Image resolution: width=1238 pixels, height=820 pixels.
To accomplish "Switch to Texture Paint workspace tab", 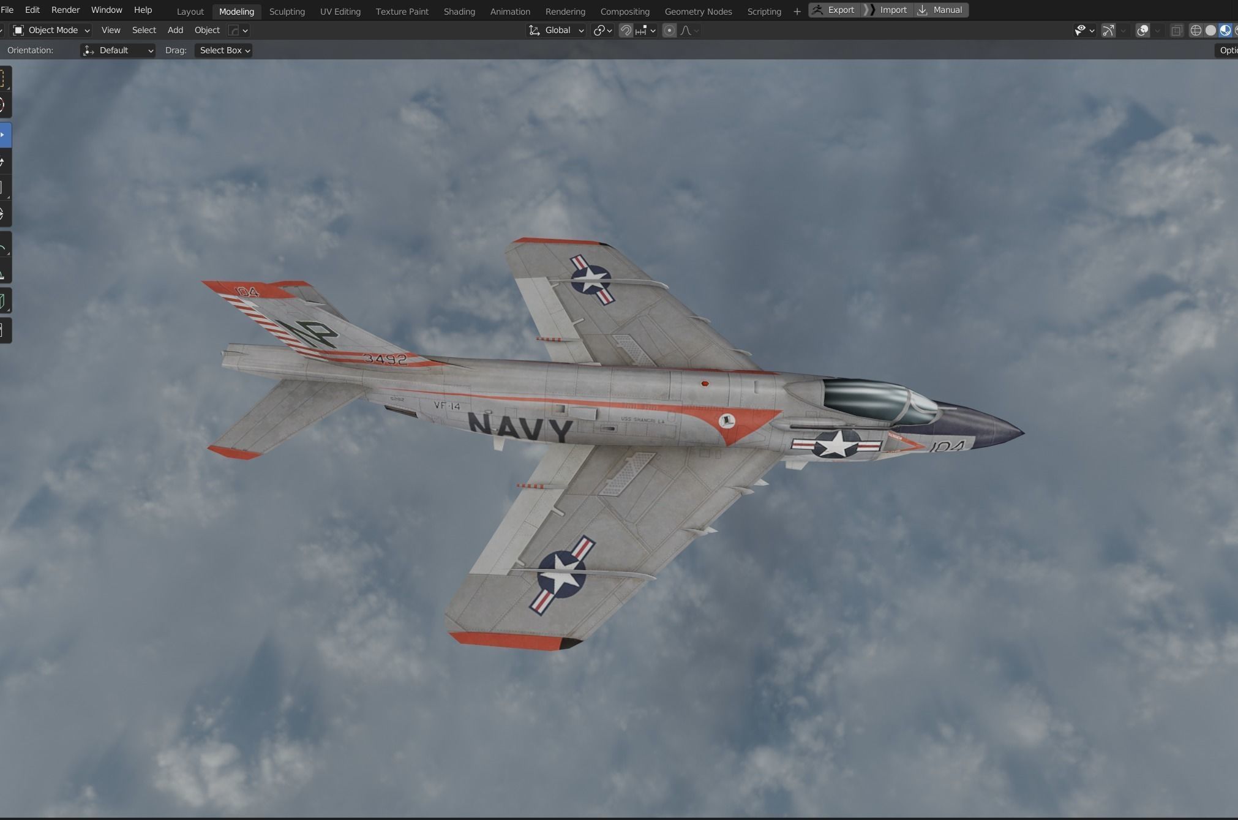I will pyautogui.click(x=402, y=12).
